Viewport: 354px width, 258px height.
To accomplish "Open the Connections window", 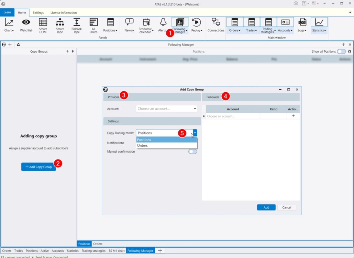I will pyautogui.click(x=216, y=25).
